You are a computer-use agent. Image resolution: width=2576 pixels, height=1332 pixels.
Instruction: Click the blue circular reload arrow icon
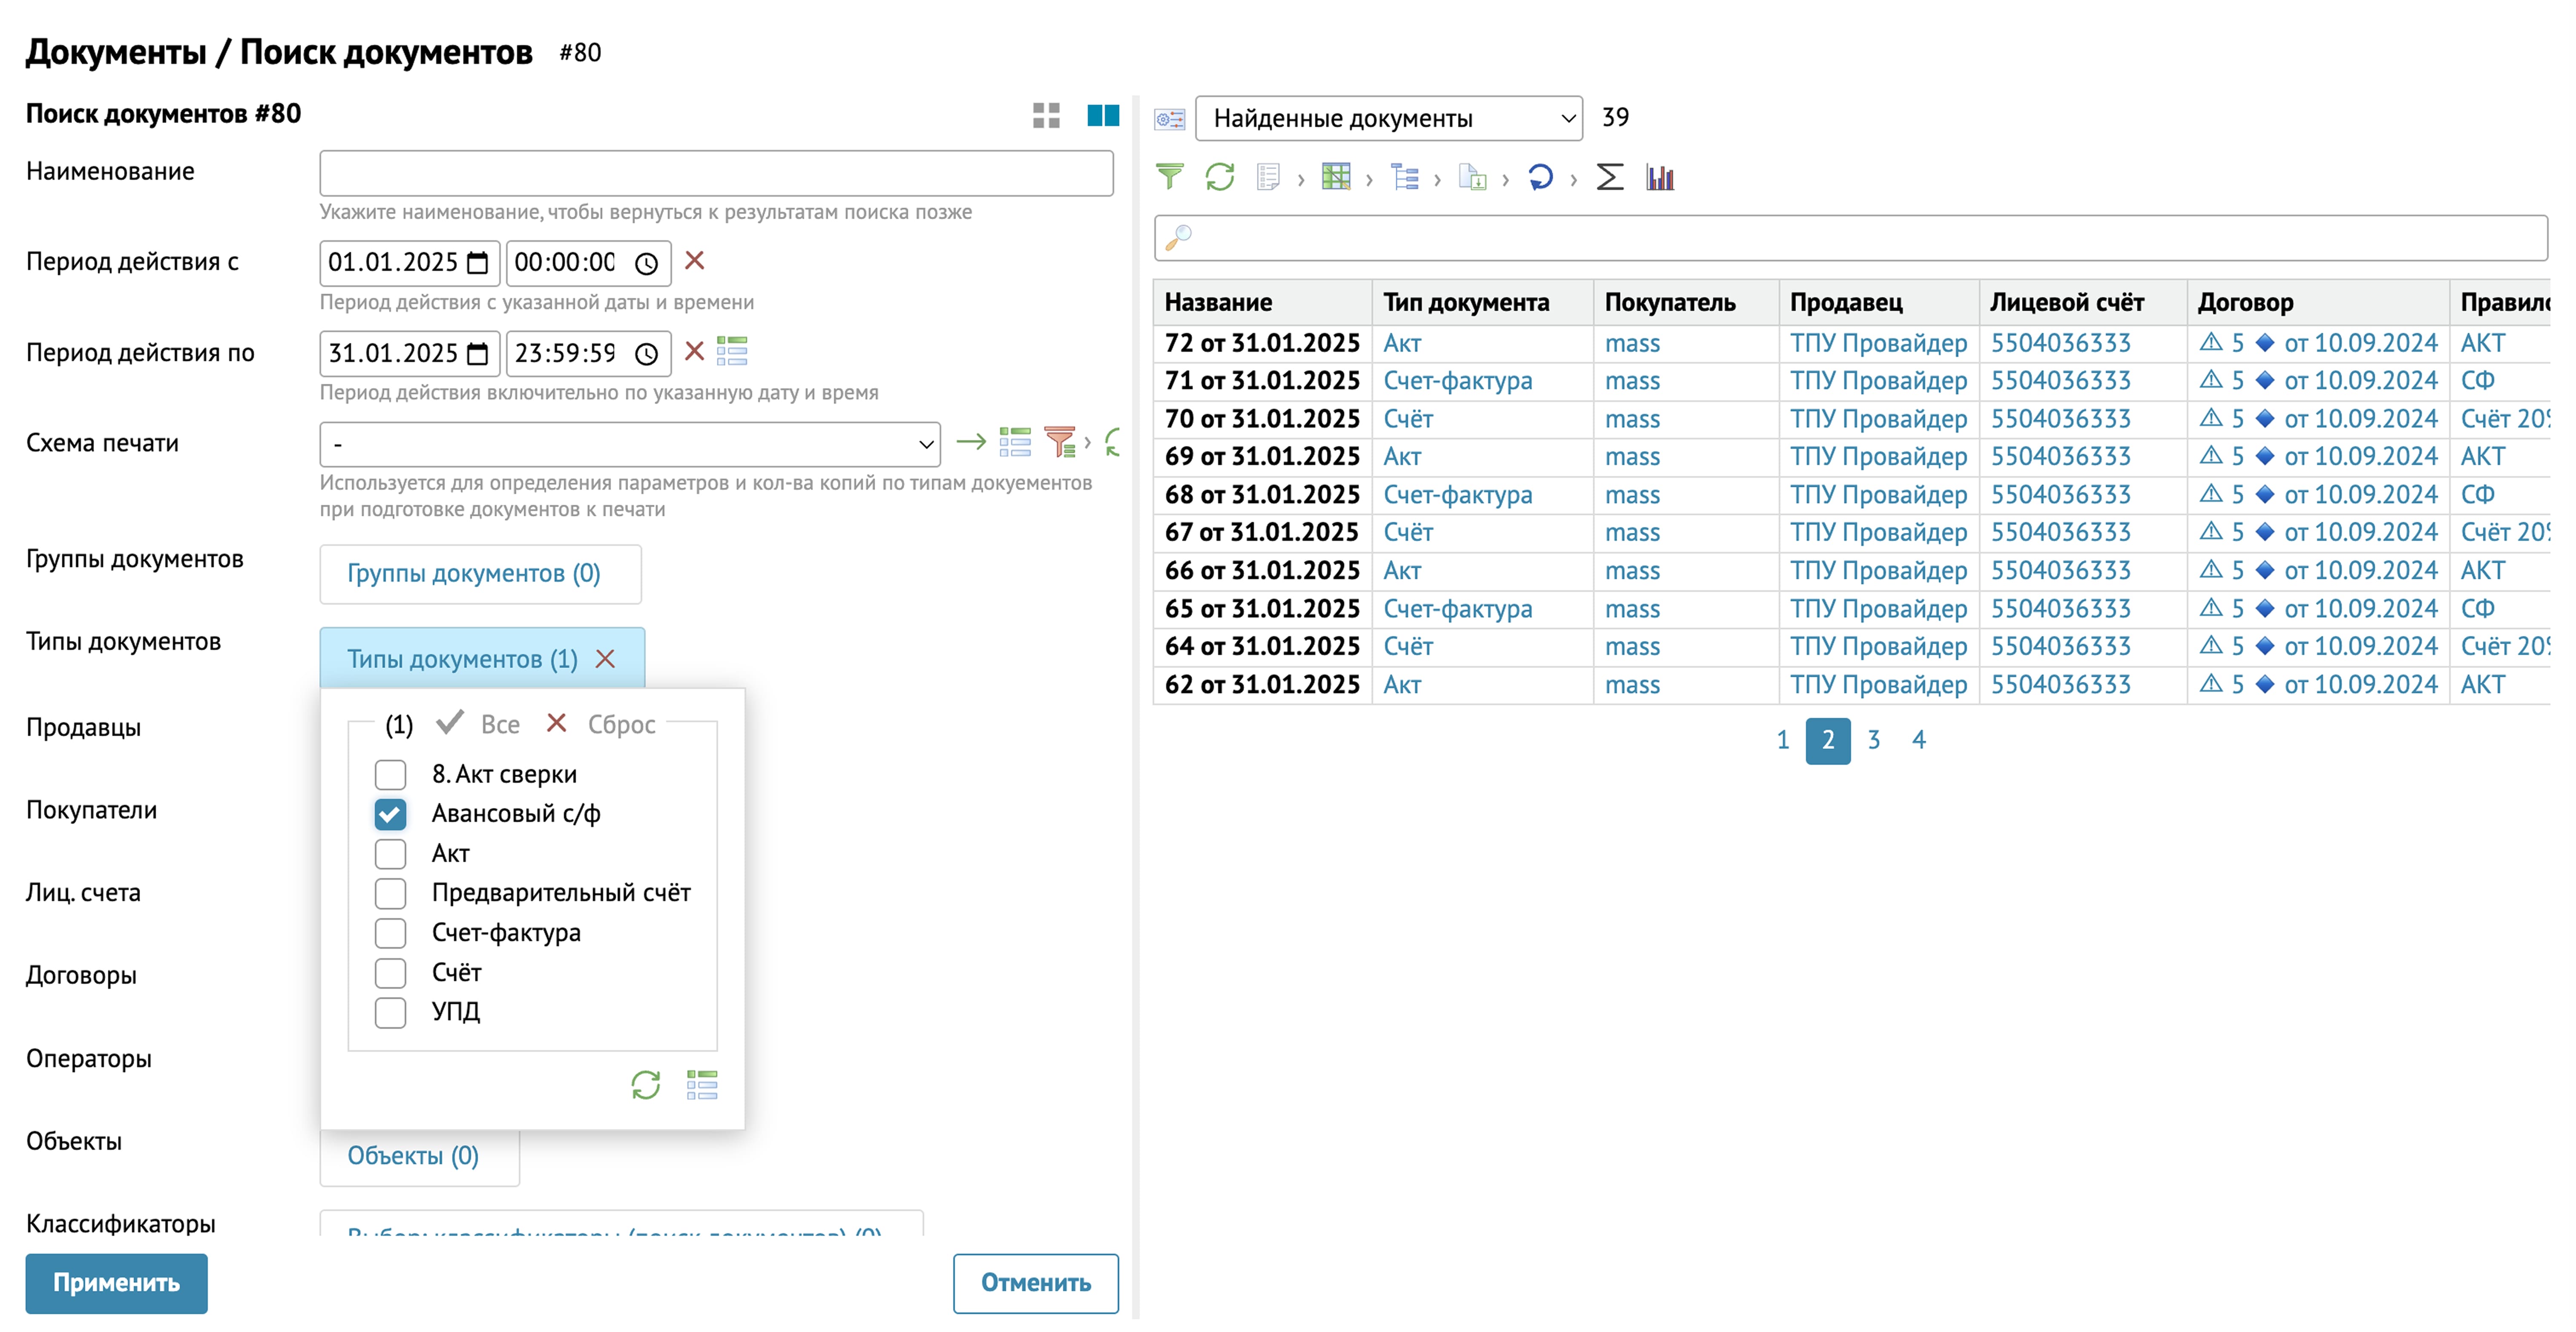point(1541,177)
